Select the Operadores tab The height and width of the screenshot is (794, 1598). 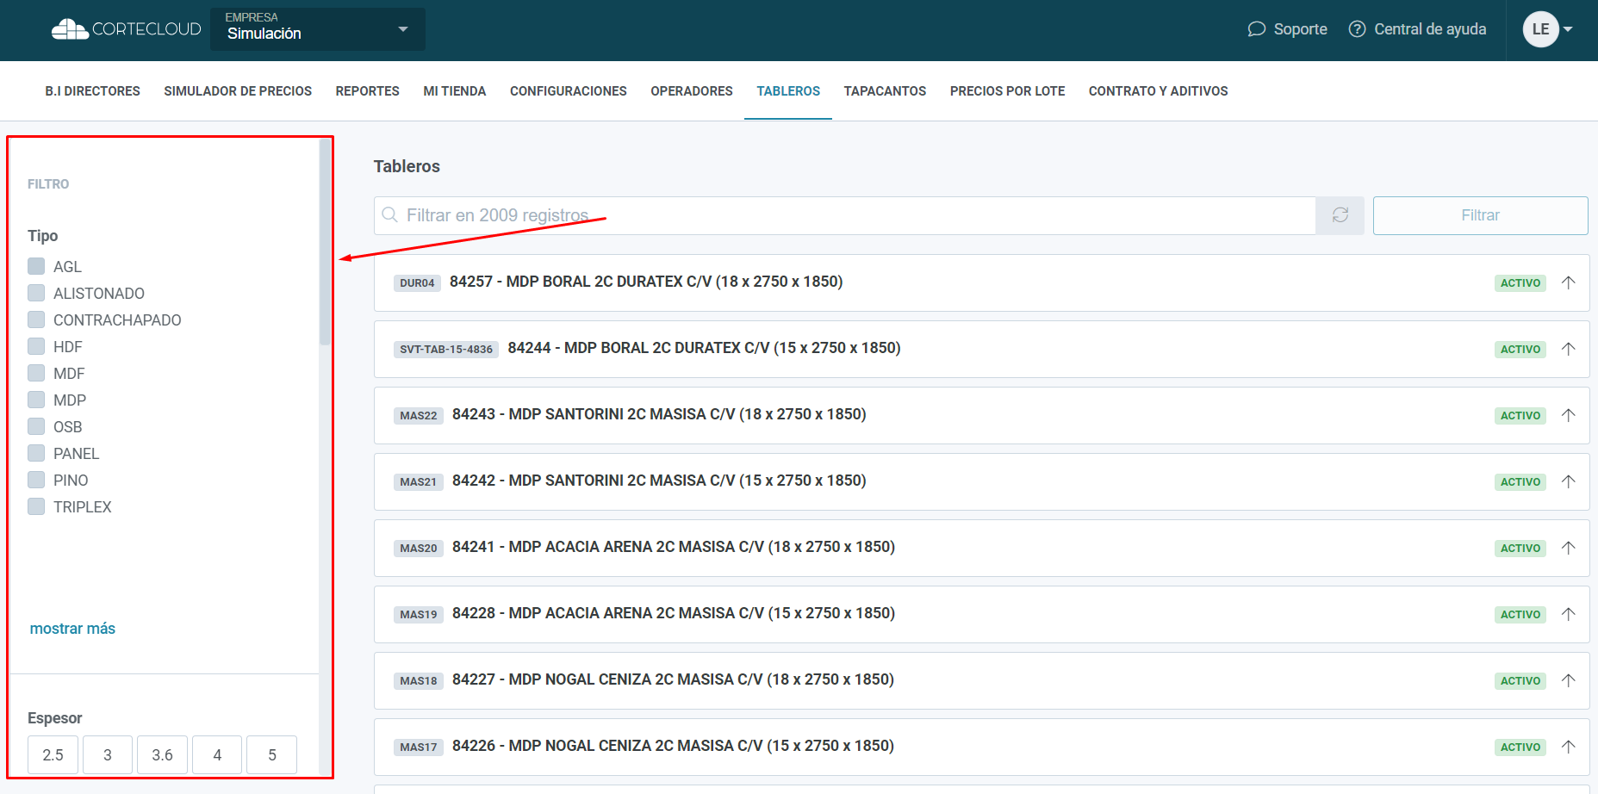pyautogui.click(x=692, y=91)
